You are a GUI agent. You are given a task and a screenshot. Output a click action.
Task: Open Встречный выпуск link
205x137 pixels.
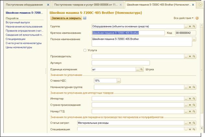18,22
